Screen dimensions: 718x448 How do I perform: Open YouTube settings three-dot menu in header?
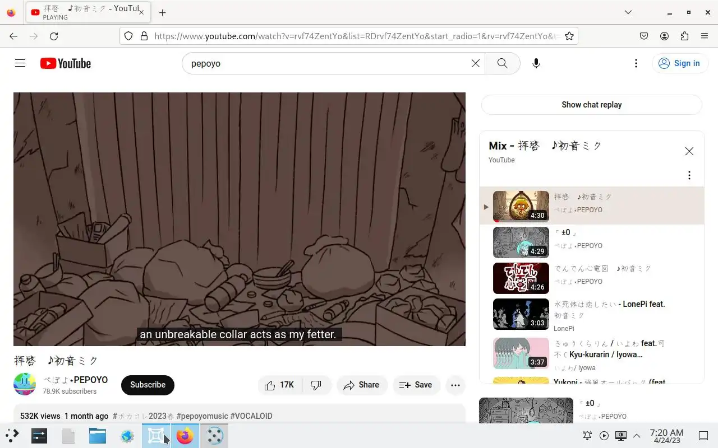(x=636, y=63)
